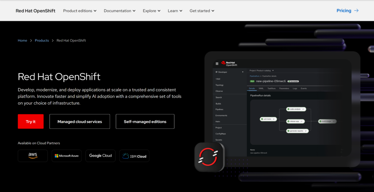374x192 pixels.
Task: Select Secrets in the console sidebar
Action: [x=219, y=140]
